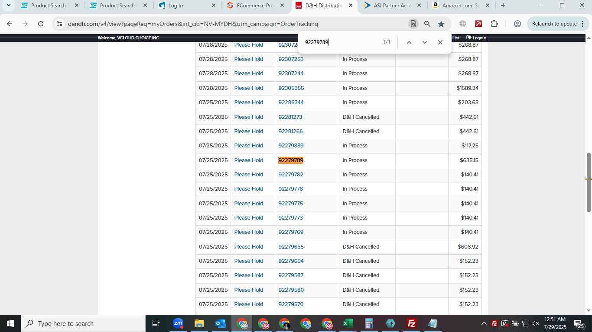Bookmark this page with the star icon
592x332 pixels.
click(x=441, y=24)
